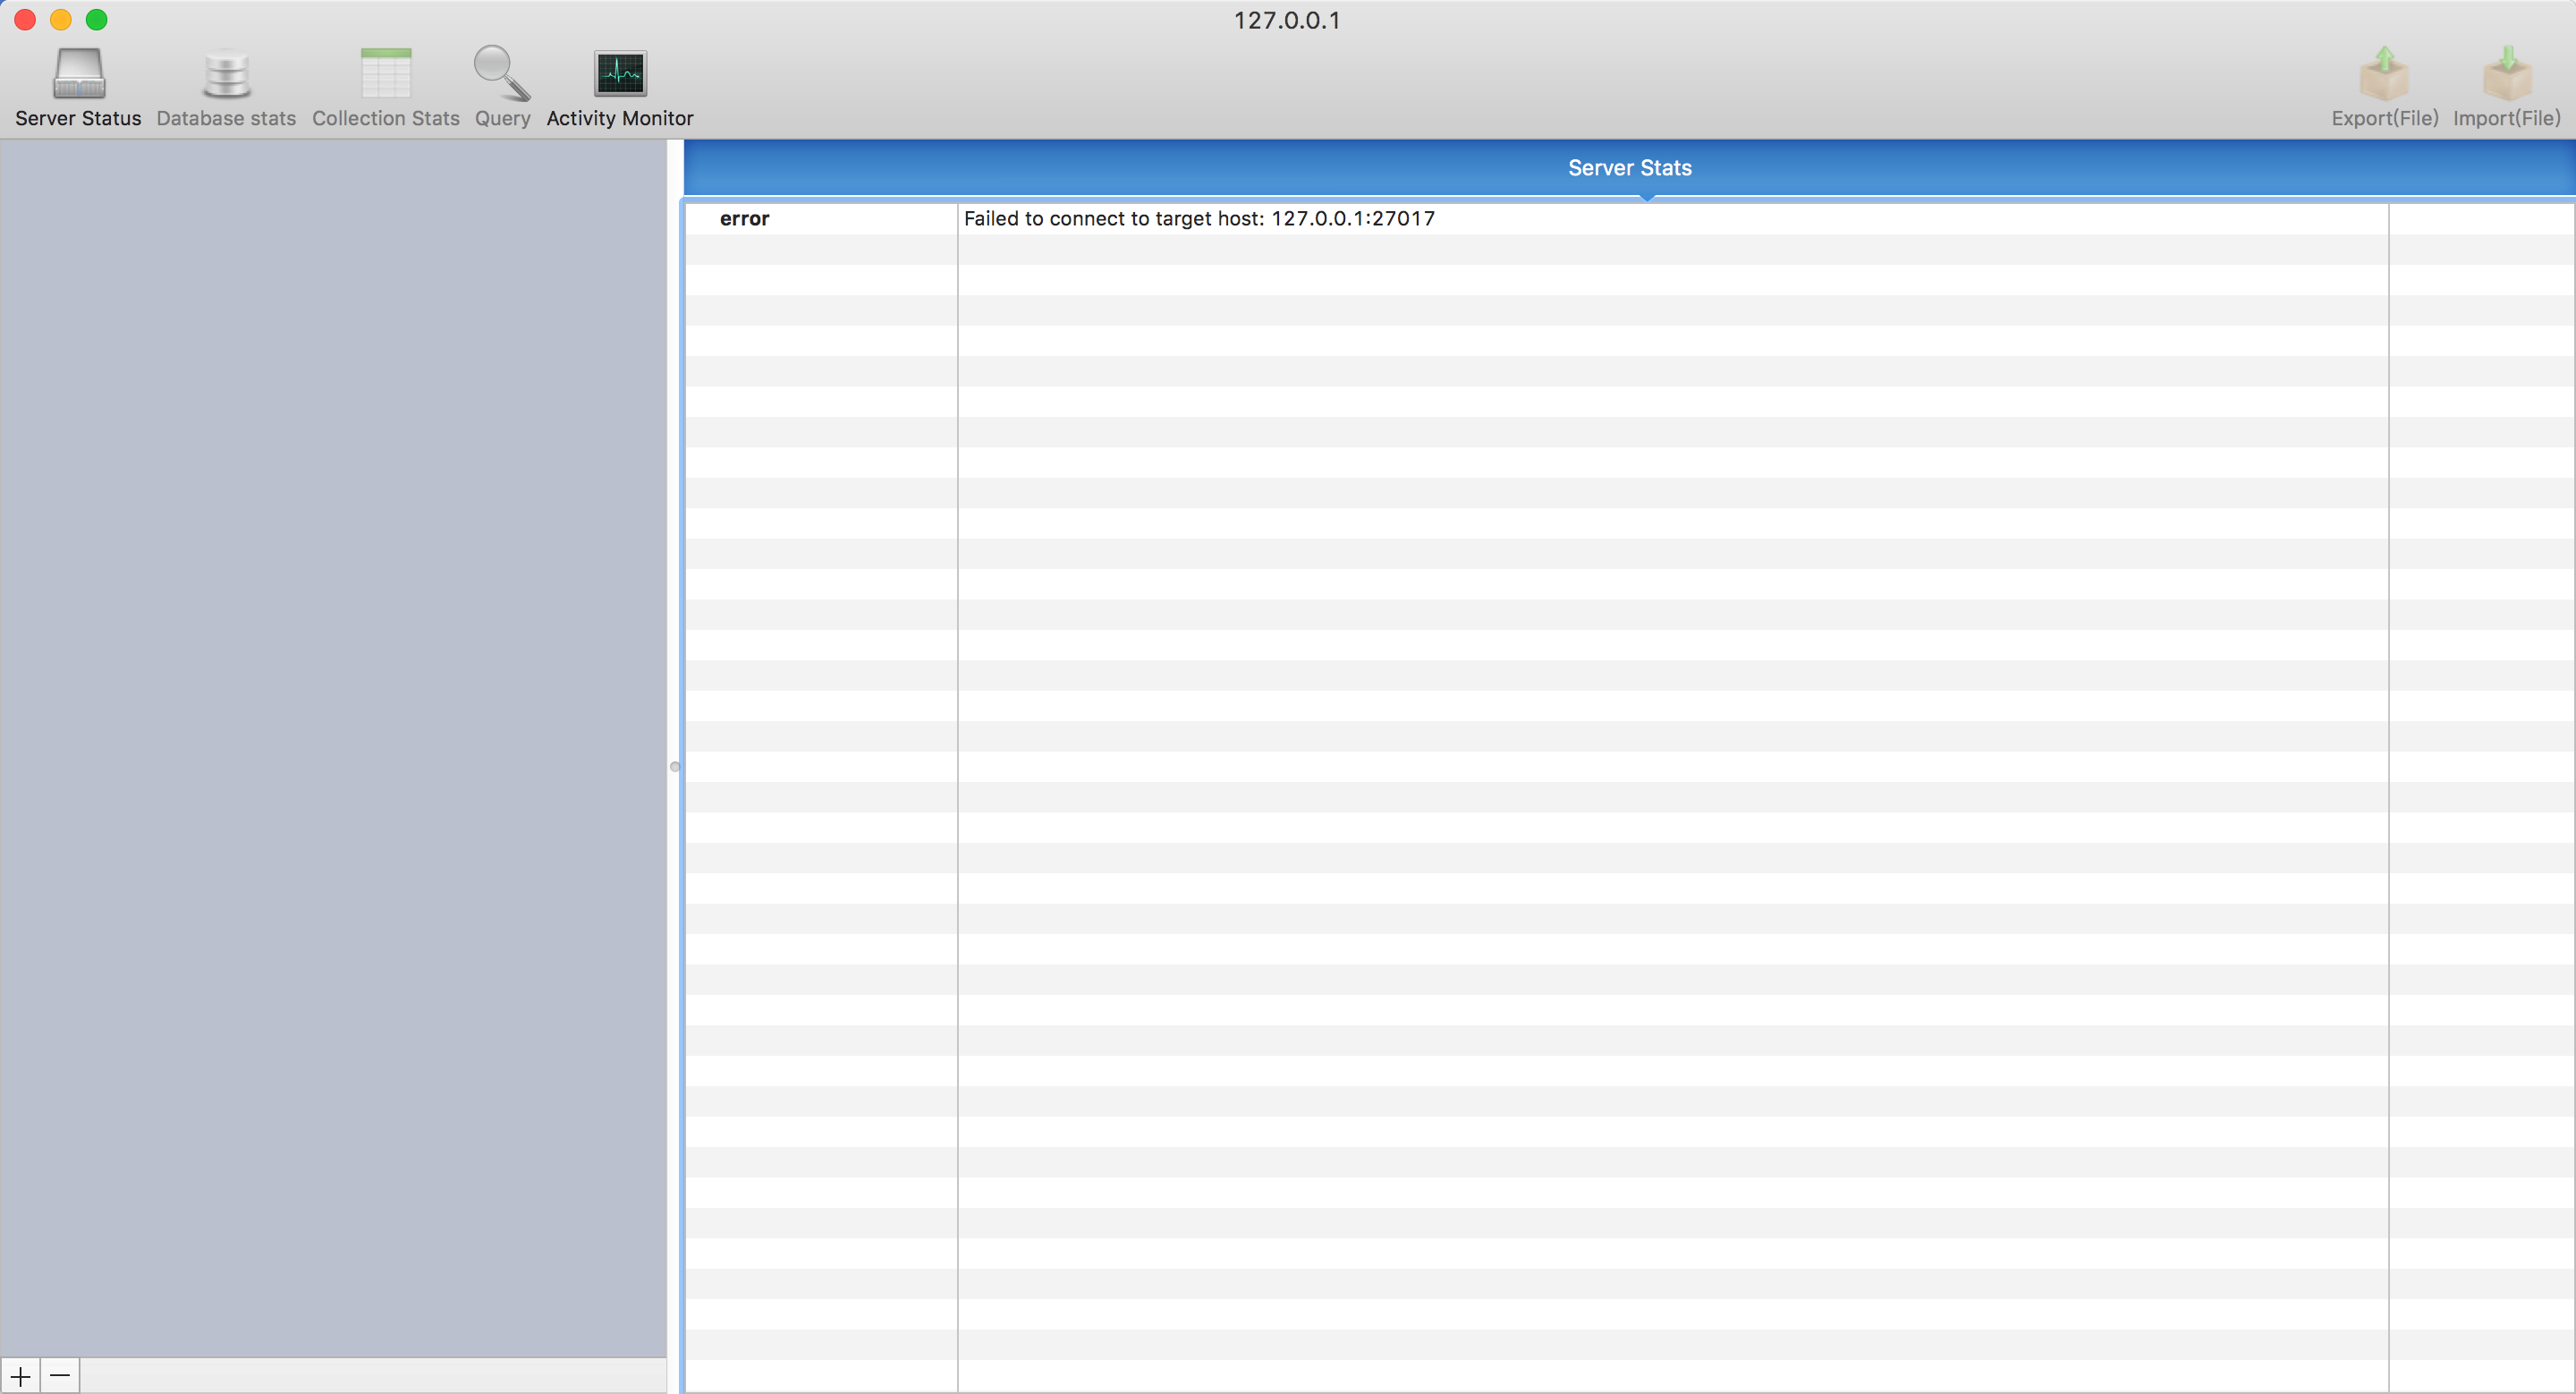Click the Activity Monitor text label
Viewport: 2576px width, 1394px height.
(x=619, y=118)
